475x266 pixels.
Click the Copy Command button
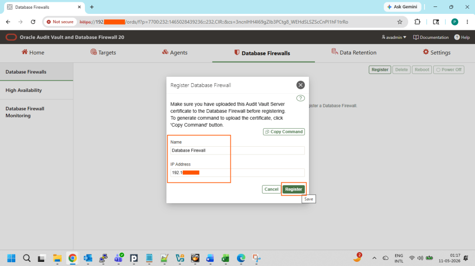tap(284, 131)
